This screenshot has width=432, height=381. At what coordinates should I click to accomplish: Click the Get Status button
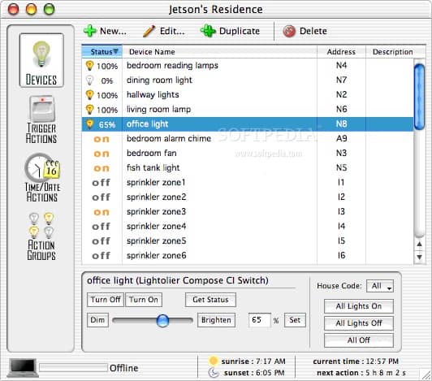click(210, 300)
